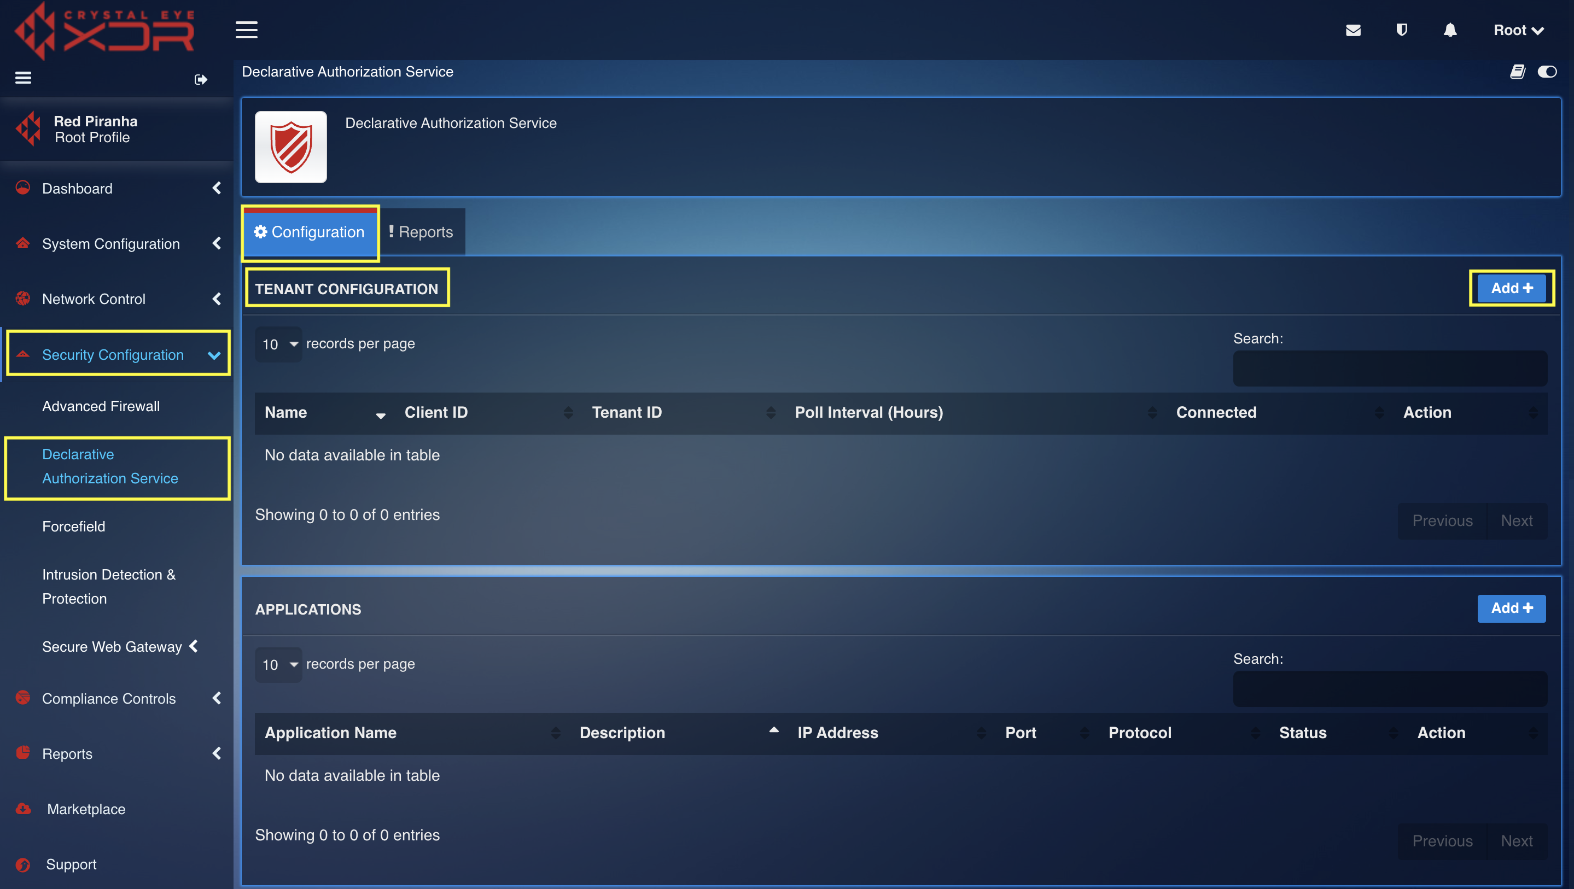Image resolution: width=1574 pixels, height=889 pixels.
Task: Expand System Configuration chevron
Action: (217, 243)
